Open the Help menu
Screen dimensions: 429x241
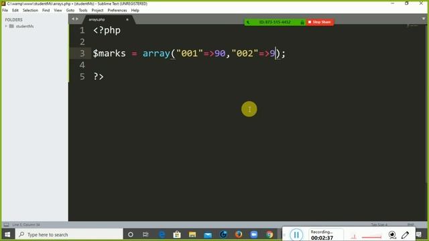(x=135, y=11)
